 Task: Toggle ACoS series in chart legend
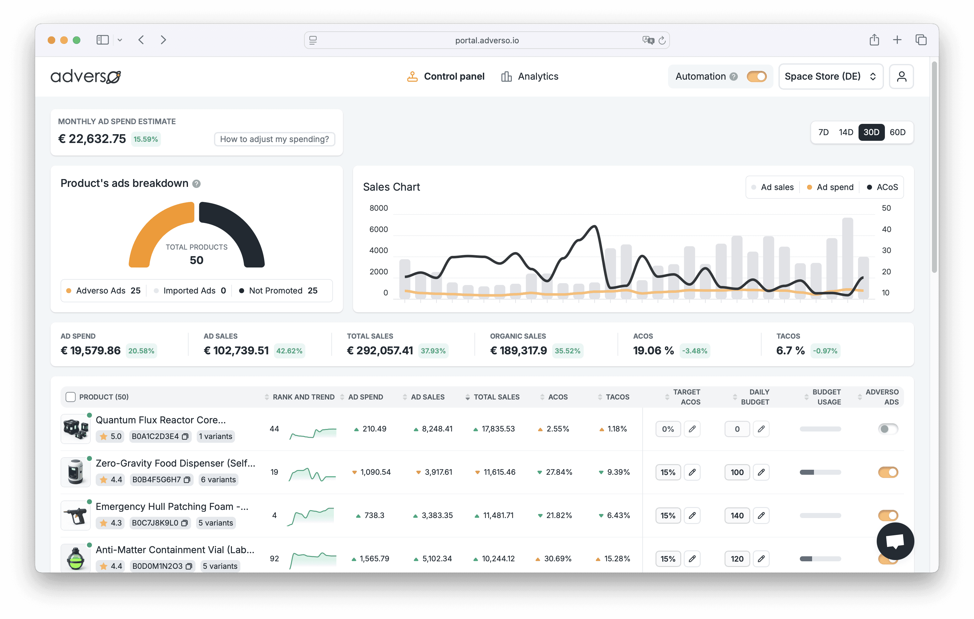coord(882,187)
